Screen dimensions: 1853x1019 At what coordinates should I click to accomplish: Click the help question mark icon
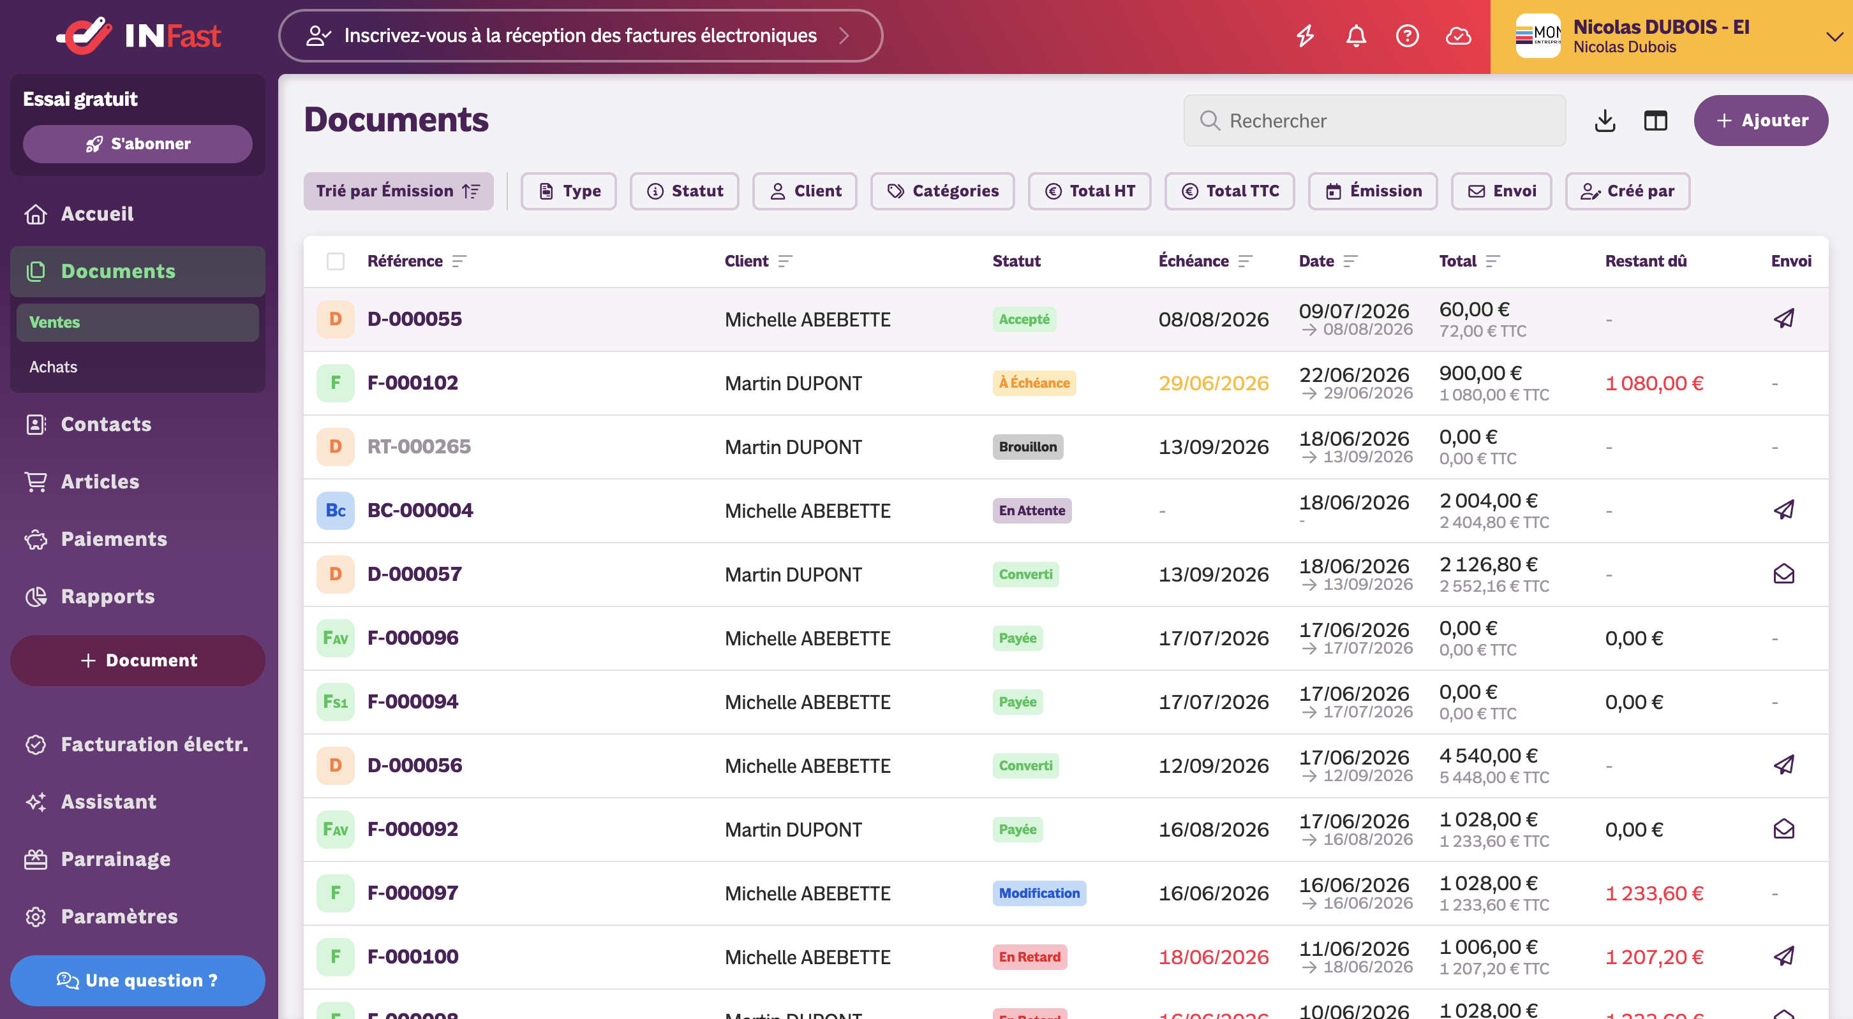tap(1407, 35)
